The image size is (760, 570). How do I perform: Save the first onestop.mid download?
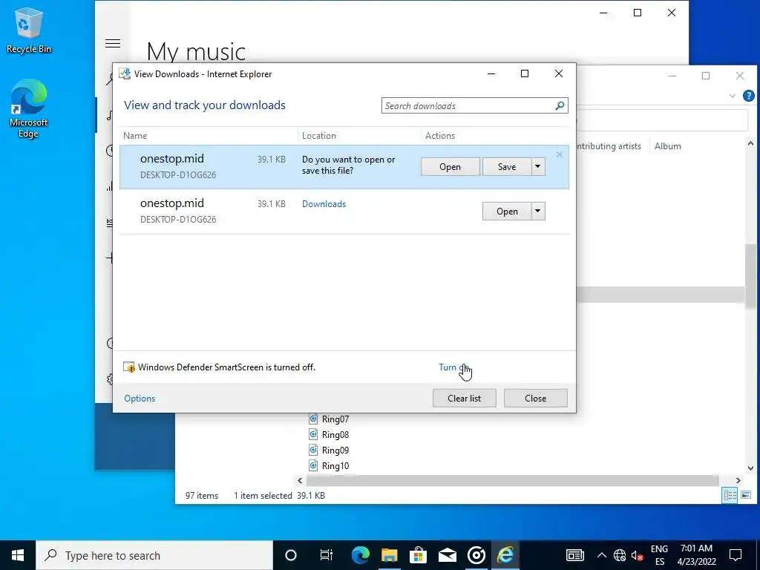pyautogui.click(x=507, y=167)
